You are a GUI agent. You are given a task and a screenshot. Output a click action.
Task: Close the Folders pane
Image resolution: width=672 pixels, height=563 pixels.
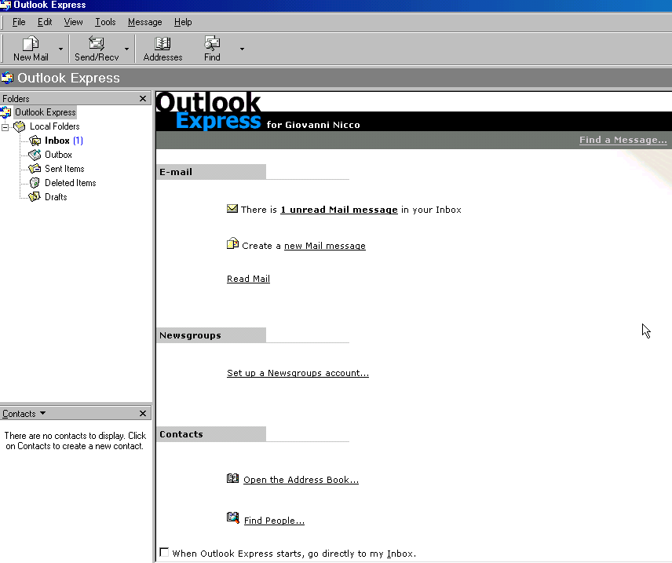143,99
